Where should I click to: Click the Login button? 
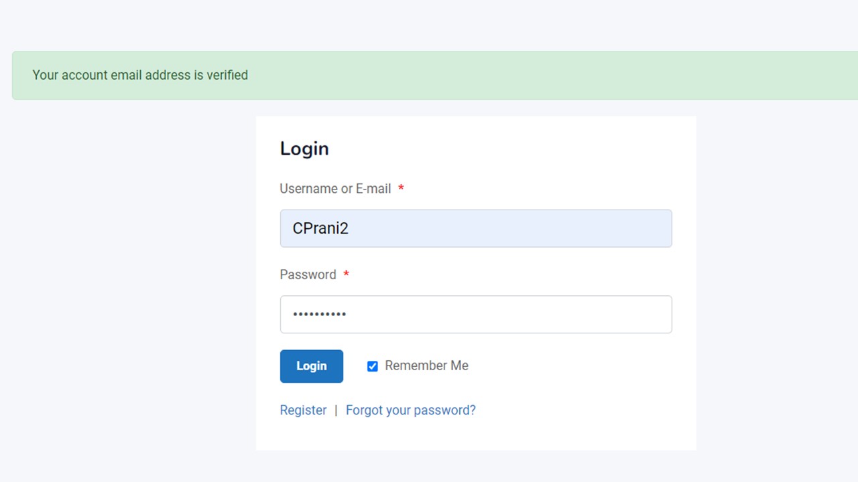point(311,366)
